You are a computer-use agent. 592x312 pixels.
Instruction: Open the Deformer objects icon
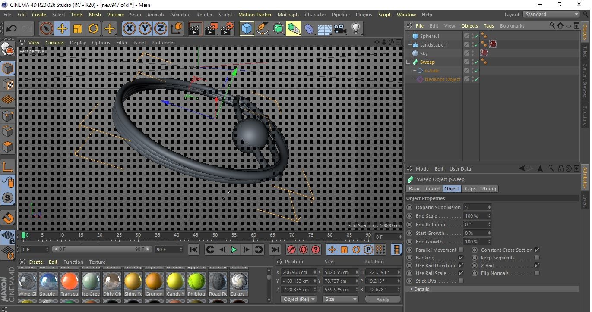(310, 29)
